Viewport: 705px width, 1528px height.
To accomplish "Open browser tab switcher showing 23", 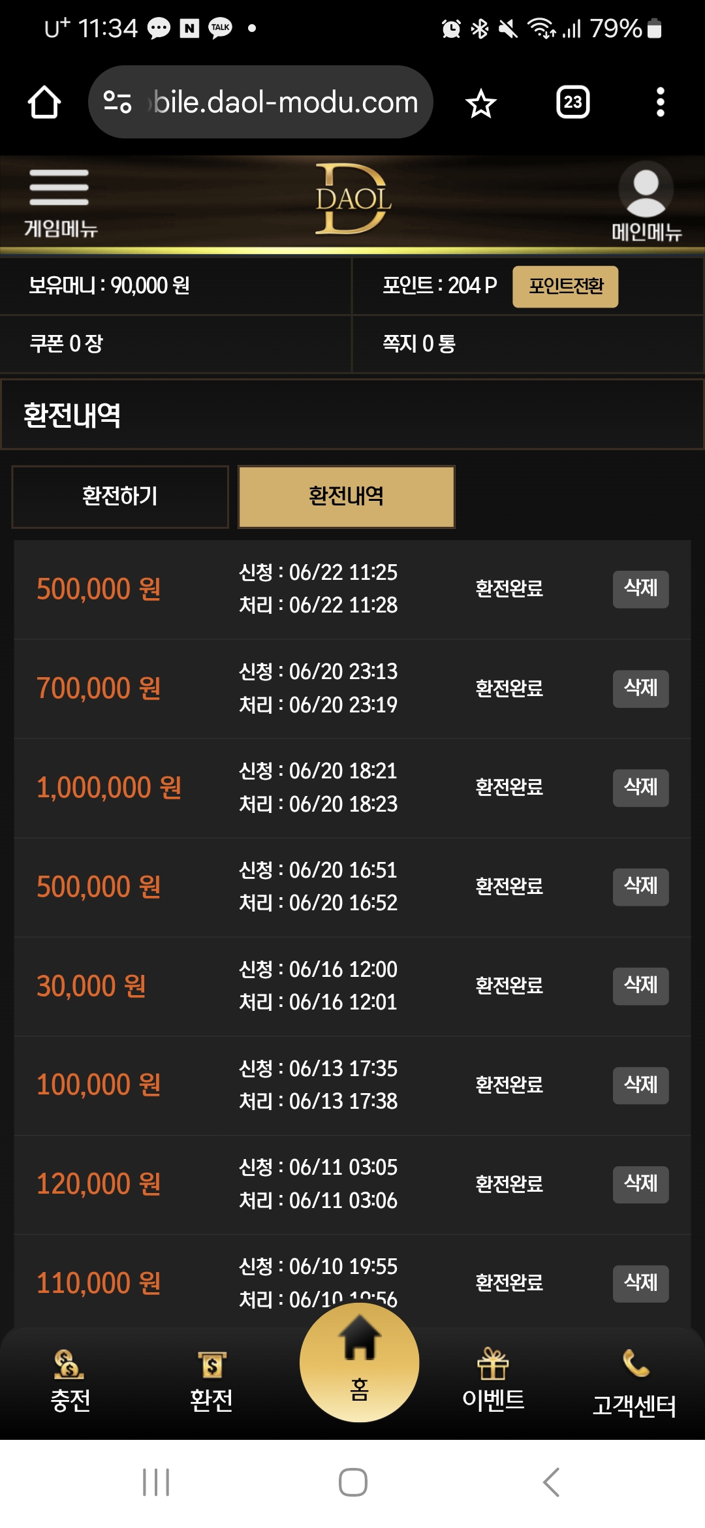I will (x=572, y=103).
